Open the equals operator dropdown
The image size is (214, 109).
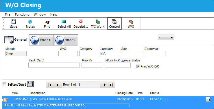[166, 37]
